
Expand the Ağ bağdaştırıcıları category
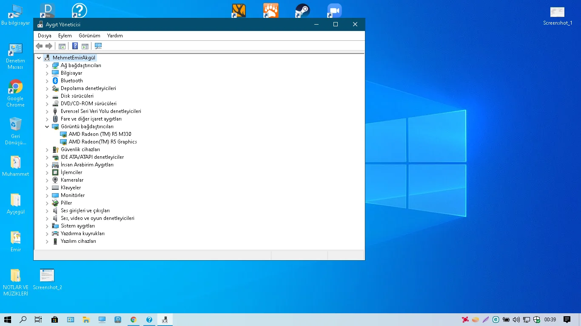pos(47,65)
